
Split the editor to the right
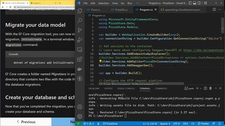[x=214, y=9]
